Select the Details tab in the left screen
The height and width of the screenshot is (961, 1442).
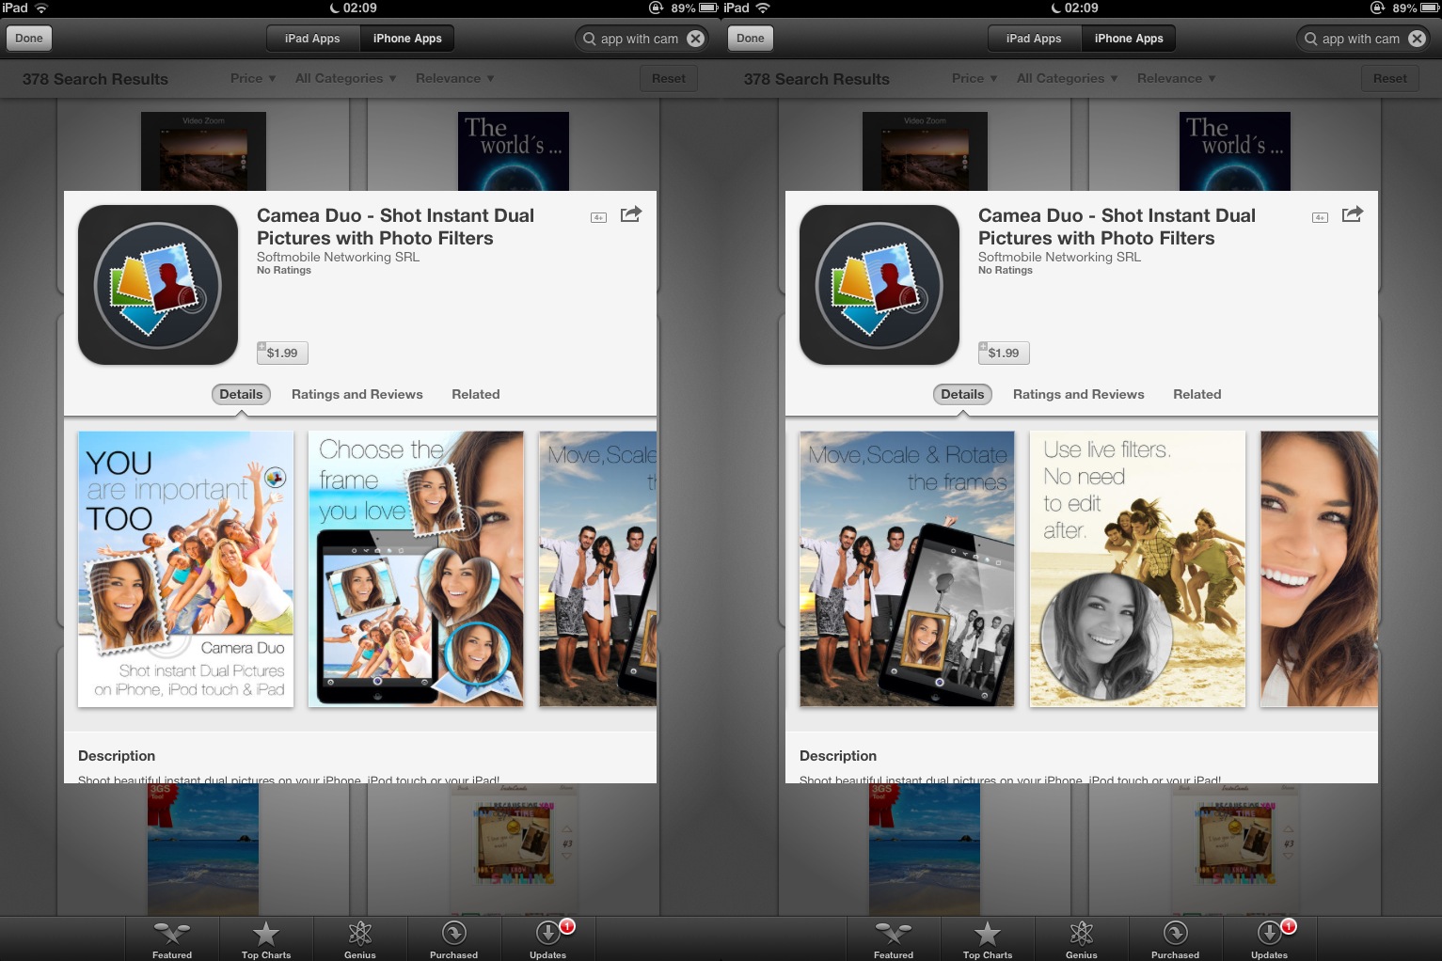[x=241, y=394]
